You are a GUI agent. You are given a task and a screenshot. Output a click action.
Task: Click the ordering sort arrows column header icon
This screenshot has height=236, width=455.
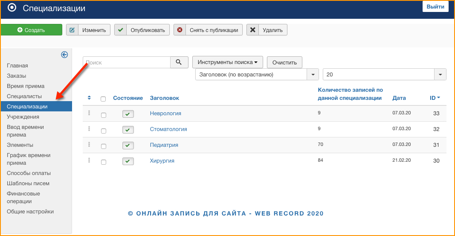coord(89,98)
